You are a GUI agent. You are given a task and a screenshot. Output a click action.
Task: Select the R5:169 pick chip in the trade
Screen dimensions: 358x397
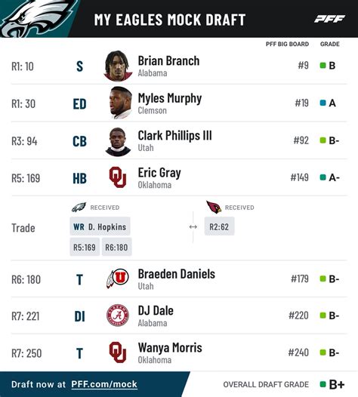85,247
